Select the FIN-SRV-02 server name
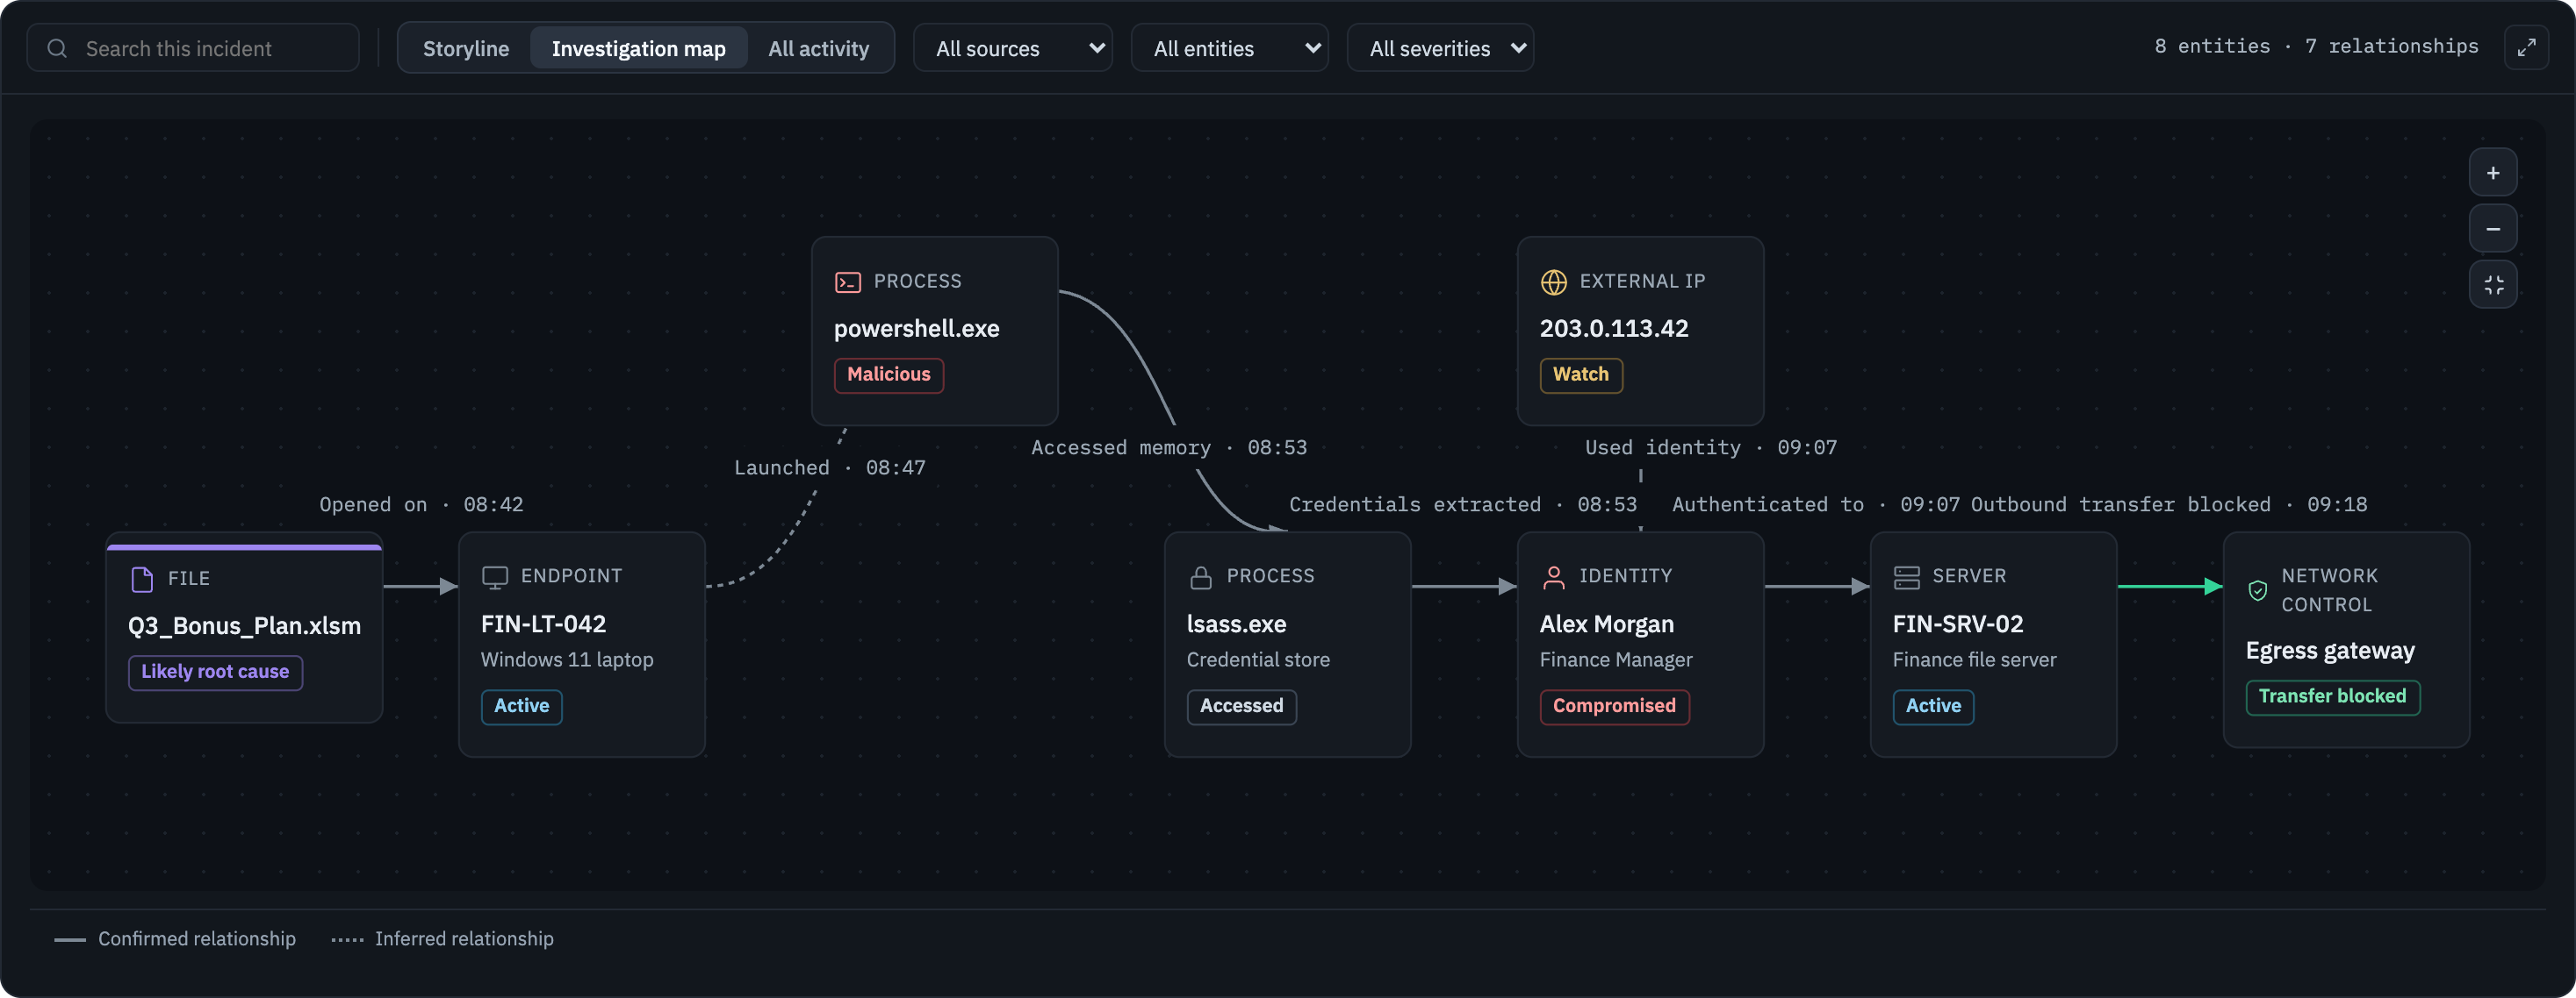Viewport: 2576px width, 998px height. [1957, 624]
